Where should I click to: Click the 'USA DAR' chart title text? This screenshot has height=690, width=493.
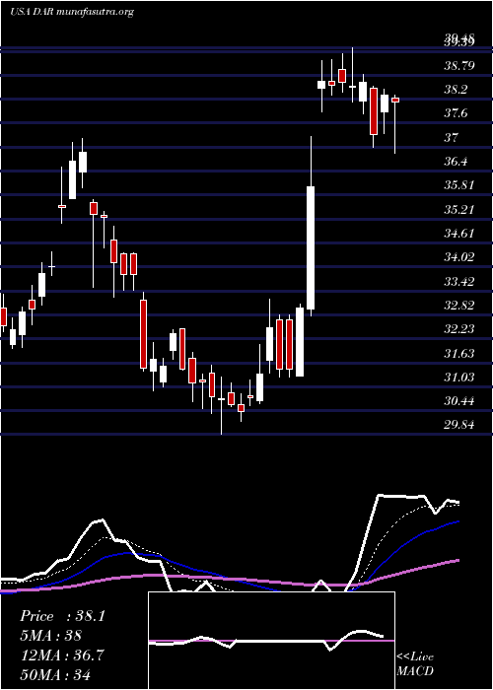point(32,12)
